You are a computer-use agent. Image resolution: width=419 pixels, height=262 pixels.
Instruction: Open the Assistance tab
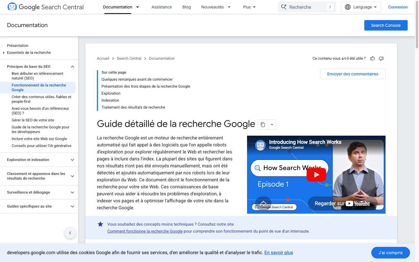click(161, 7)
